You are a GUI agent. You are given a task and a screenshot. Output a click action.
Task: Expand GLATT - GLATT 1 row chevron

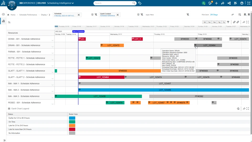(x=52, y=72)
